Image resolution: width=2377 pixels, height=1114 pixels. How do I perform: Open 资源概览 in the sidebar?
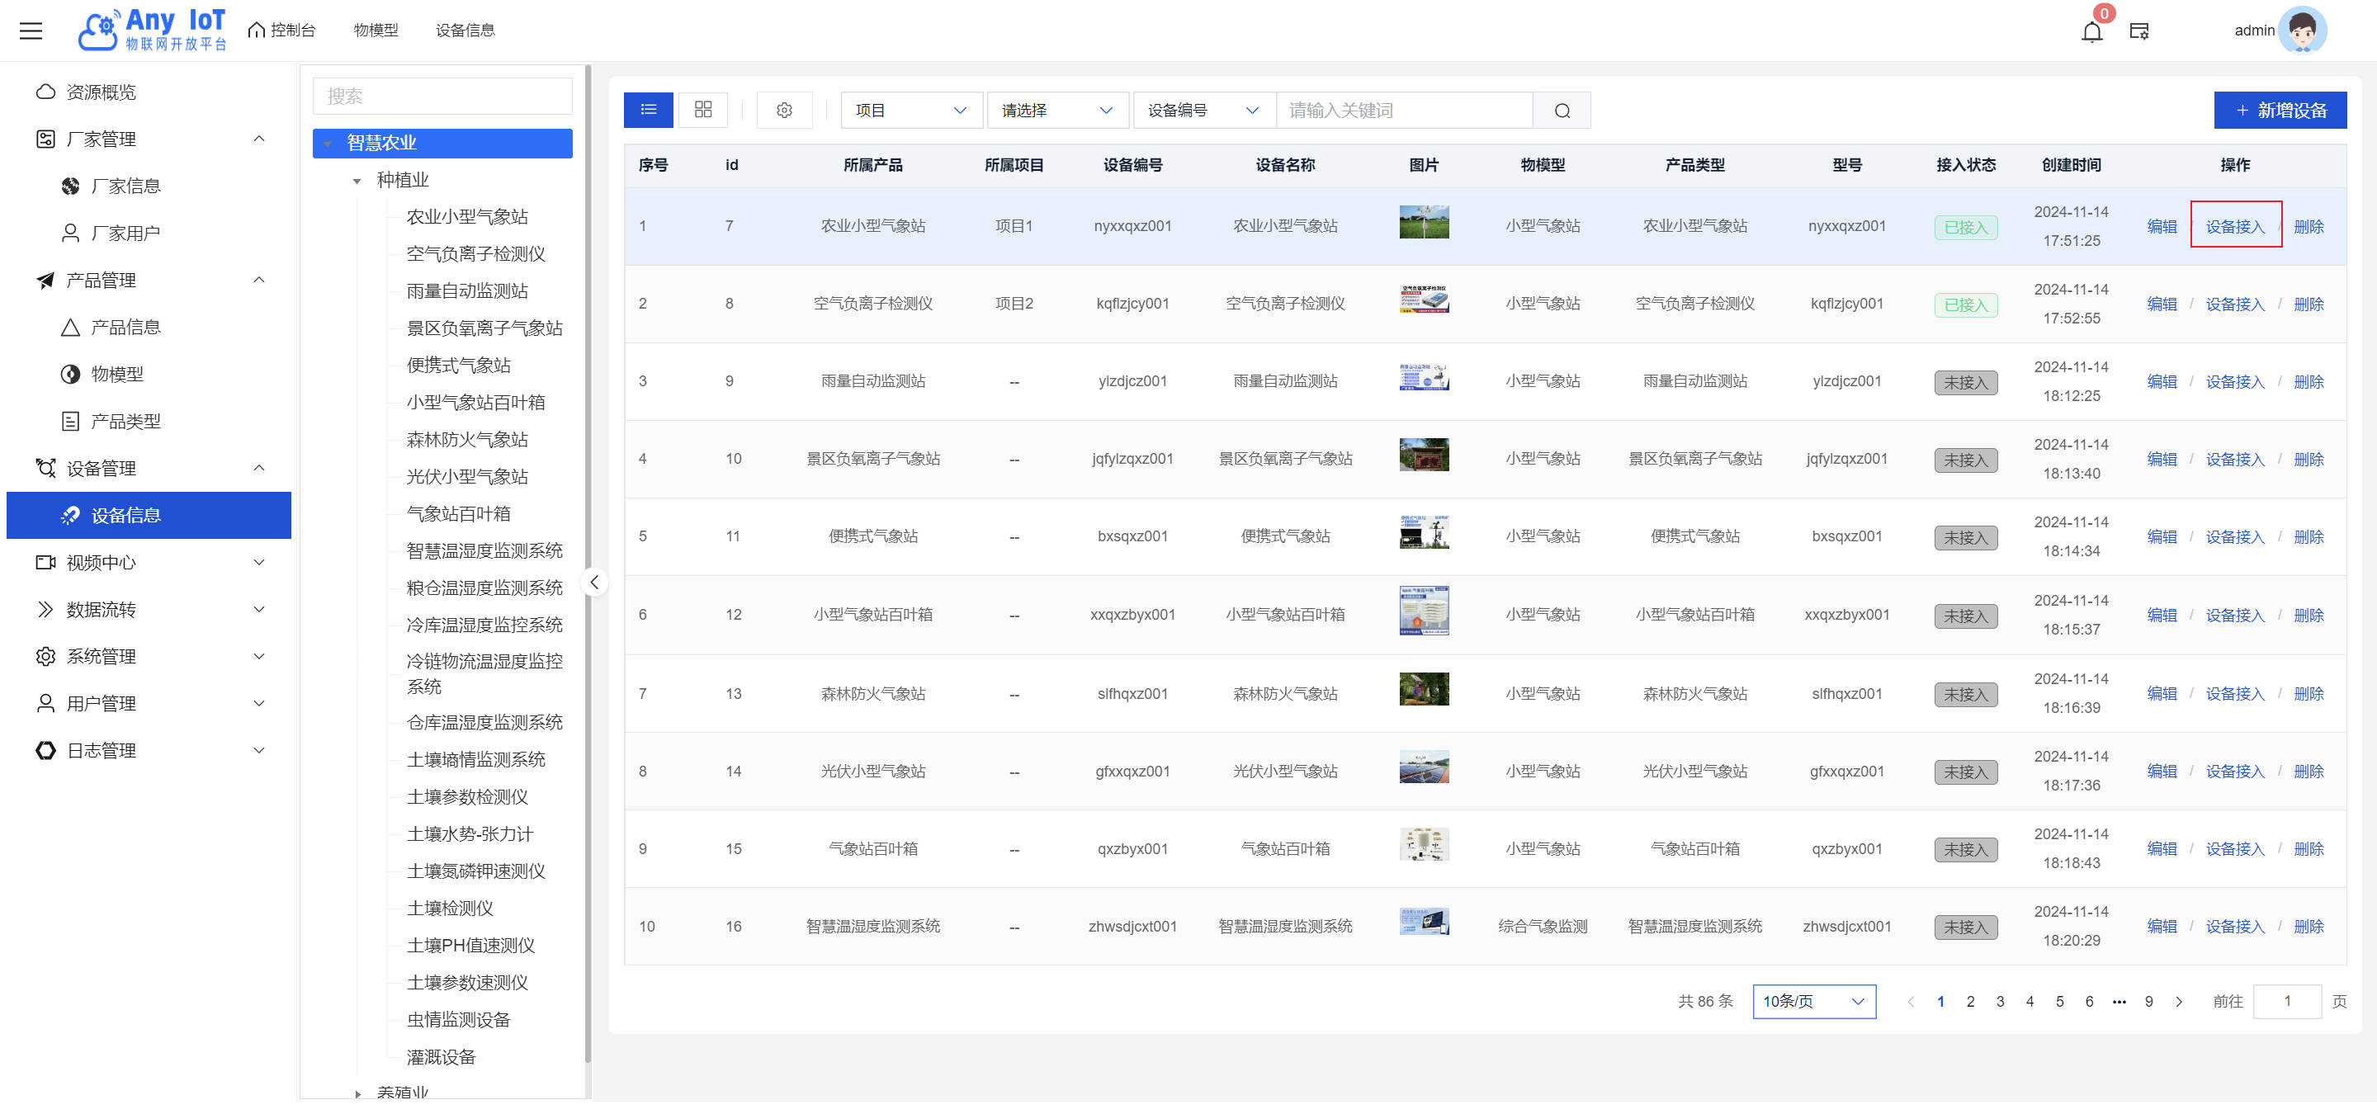click(102, 92)
